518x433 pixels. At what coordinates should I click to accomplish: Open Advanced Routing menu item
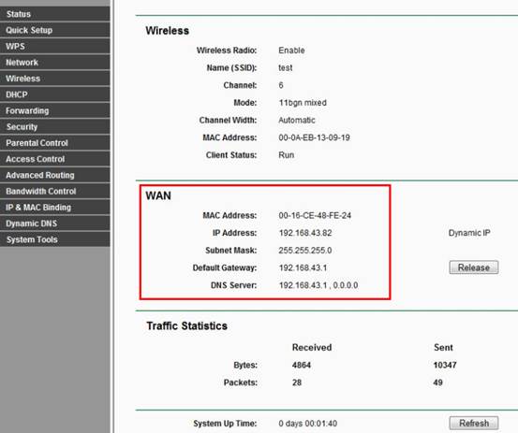coord(55,175)
